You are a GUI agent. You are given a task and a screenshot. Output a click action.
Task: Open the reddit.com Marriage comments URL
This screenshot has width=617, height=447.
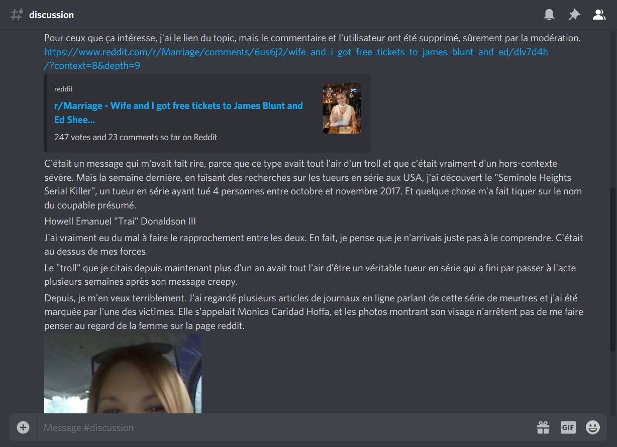coord(296,59)
